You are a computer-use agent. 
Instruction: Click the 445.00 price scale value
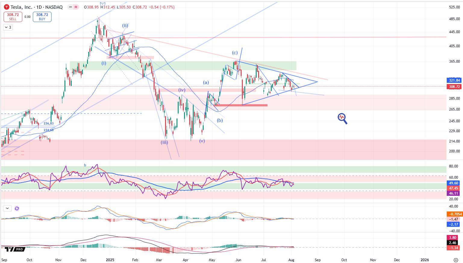454,32
